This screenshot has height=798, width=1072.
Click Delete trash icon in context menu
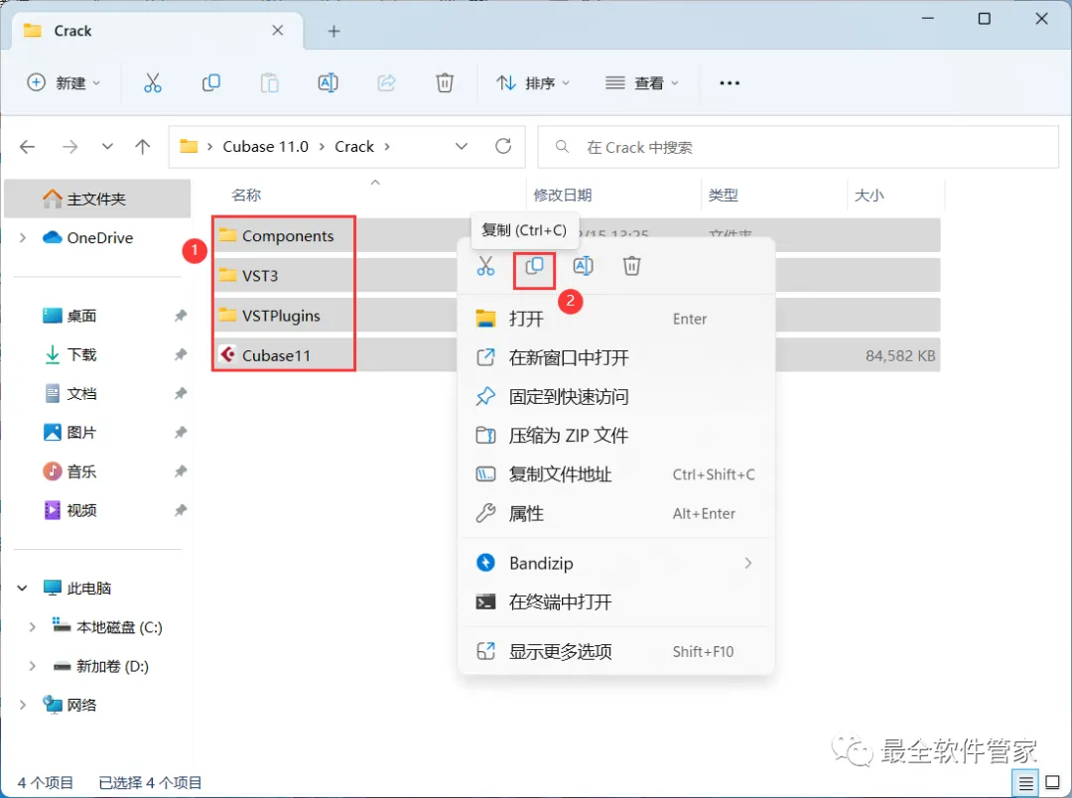click(x=631, y=266)
